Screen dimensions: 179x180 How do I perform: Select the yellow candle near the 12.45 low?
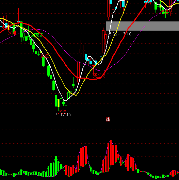click(58, 103)
